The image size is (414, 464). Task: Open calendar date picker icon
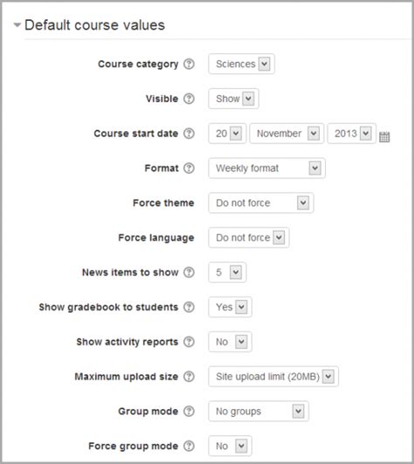click(384, 136)
